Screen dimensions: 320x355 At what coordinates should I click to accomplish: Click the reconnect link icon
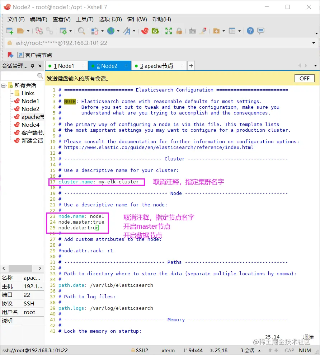click(x=50, y=31)
